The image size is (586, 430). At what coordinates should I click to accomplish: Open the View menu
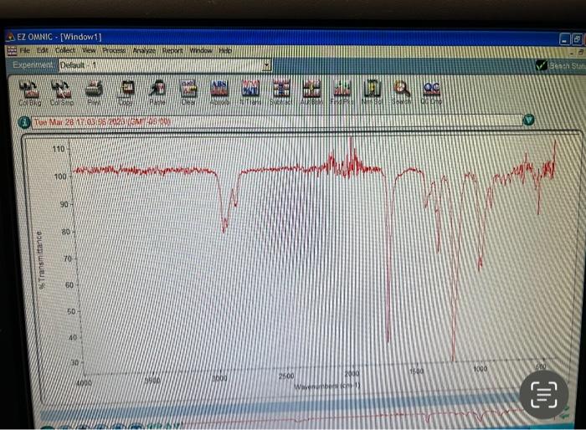tap(89, 50)
